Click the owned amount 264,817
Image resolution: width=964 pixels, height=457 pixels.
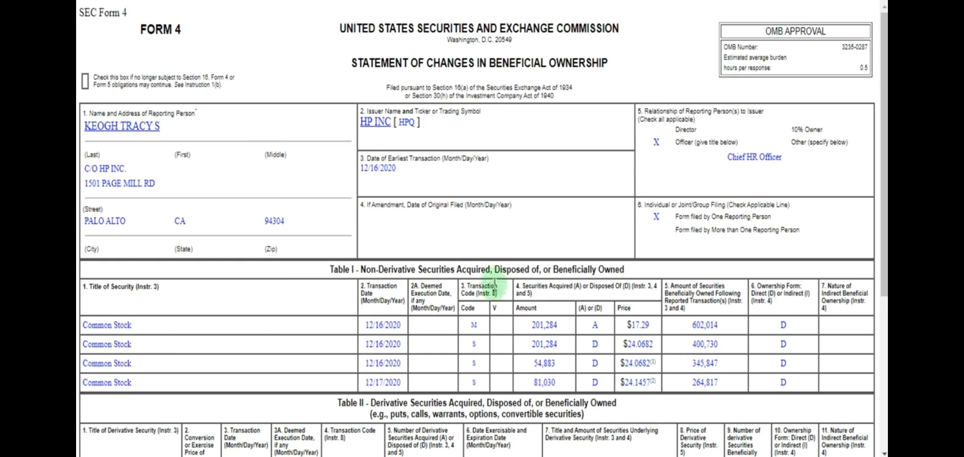(705, 382)
